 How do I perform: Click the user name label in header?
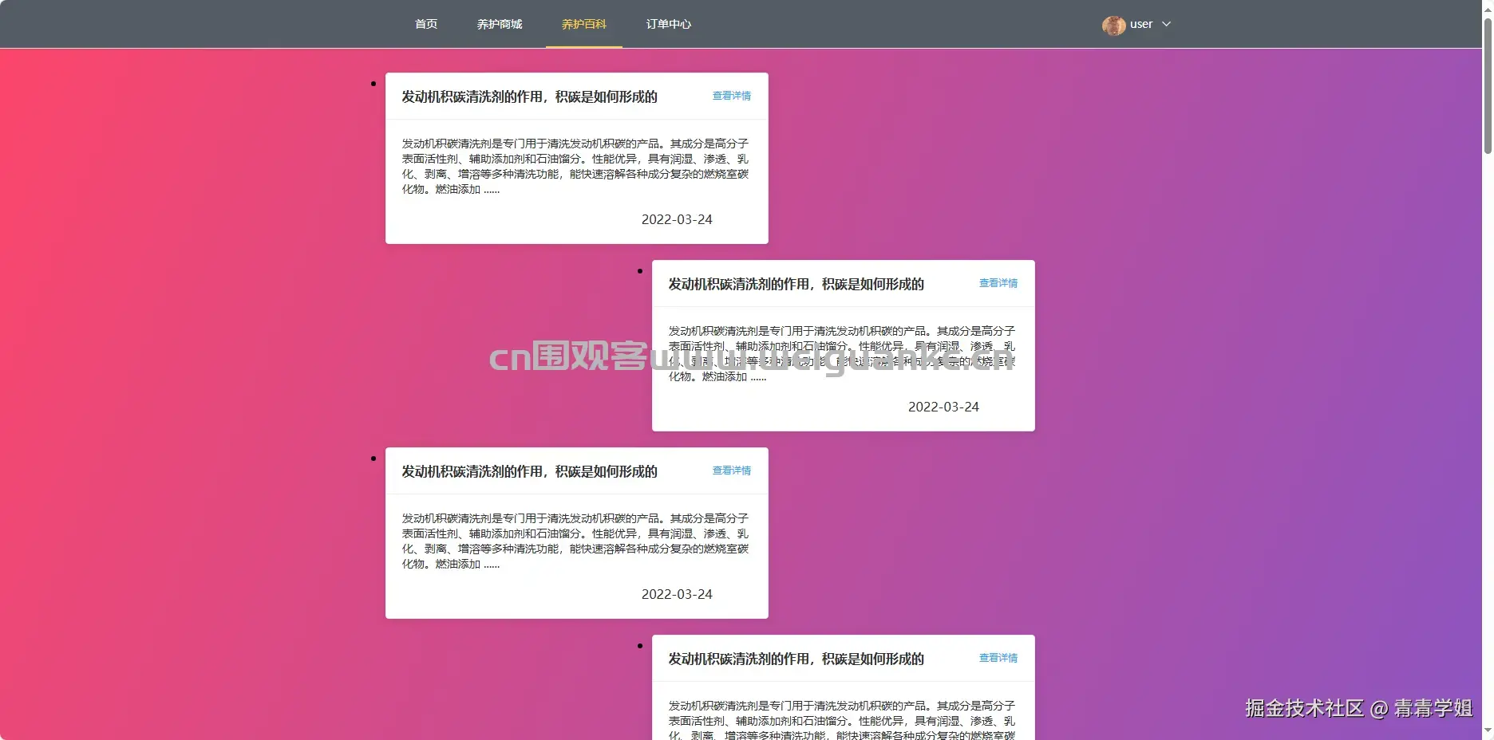point(1141,24)
